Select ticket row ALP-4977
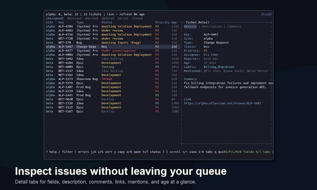The image size is (317, 190). point(113,51)
